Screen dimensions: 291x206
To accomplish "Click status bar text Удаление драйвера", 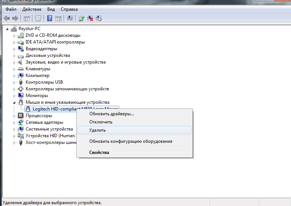I will (52, 203).
